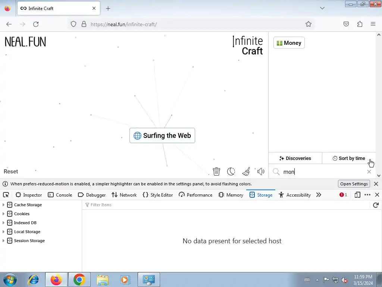Click the Open Settings button
This screenshot has height=287, width=382.
(x=354, y=184)
